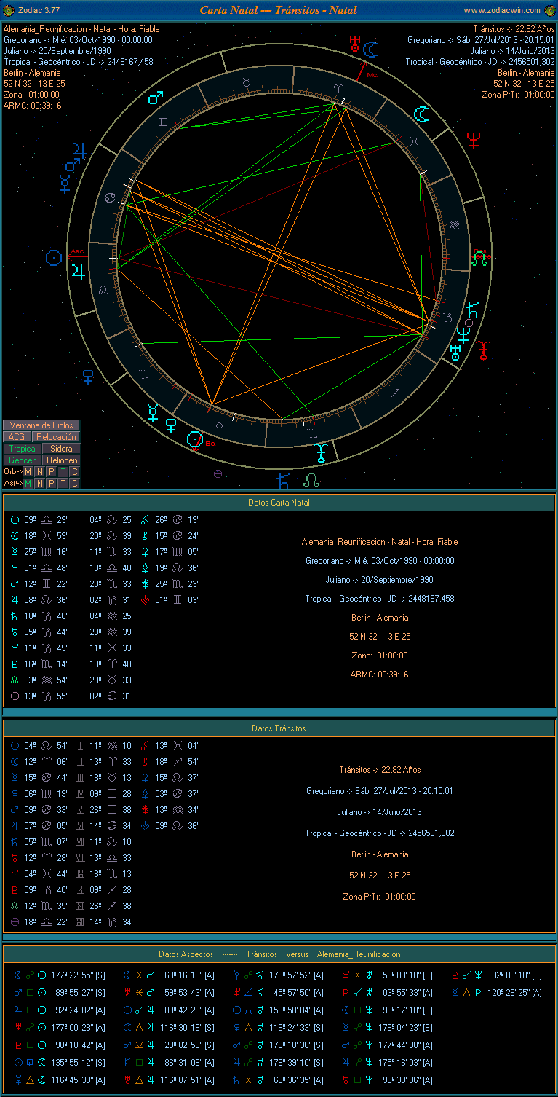Screen dimensions: 558x1097
Task: Switch to Heliocen coordinate mode
Action: tap(61, 460)
